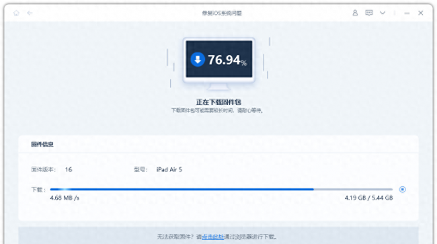The height and width of the screenshot is (244, 437).
Task: Select the 下载 label
Action: click(x=38, y=190)
